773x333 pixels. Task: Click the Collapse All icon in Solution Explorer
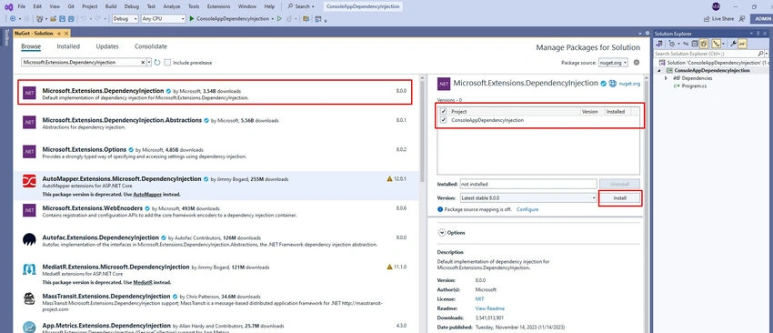[695, 44]
